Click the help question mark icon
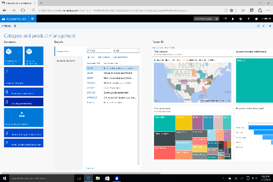Screen dimensions: 273x182 click(248, 19)
